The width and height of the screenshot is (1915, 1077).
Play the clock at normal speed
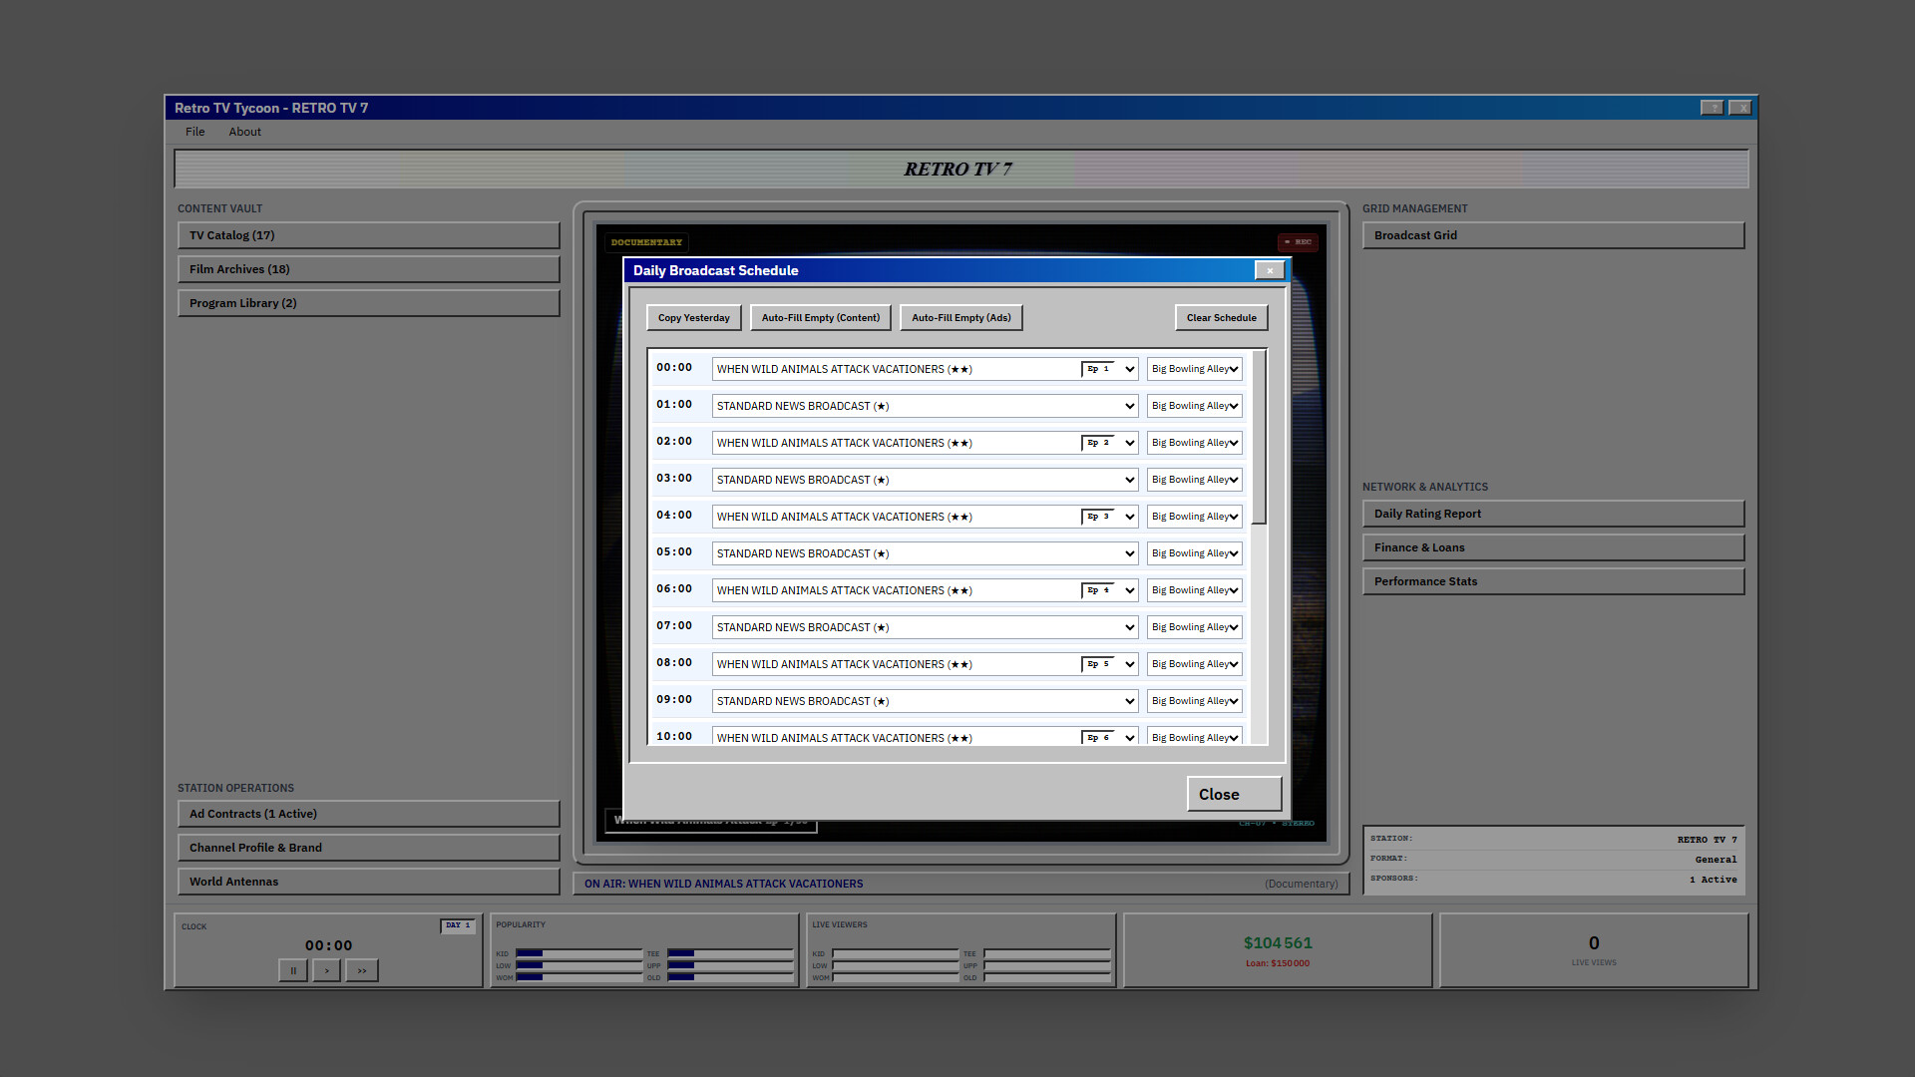(x=327, y=970)
